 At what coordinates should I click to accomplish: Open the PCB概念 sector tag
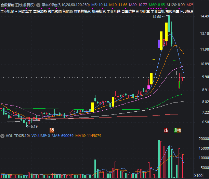tap(187, 12)
